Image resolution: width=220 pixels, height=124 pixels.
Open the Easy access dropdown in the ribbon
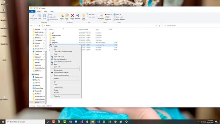[91, 17]
